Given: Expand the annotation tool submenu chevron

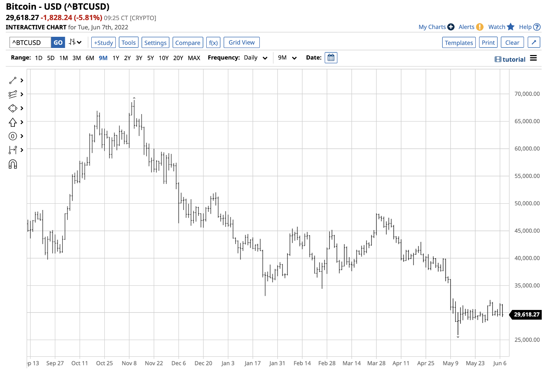Looking at the screenshot, I should pos(22,136).
